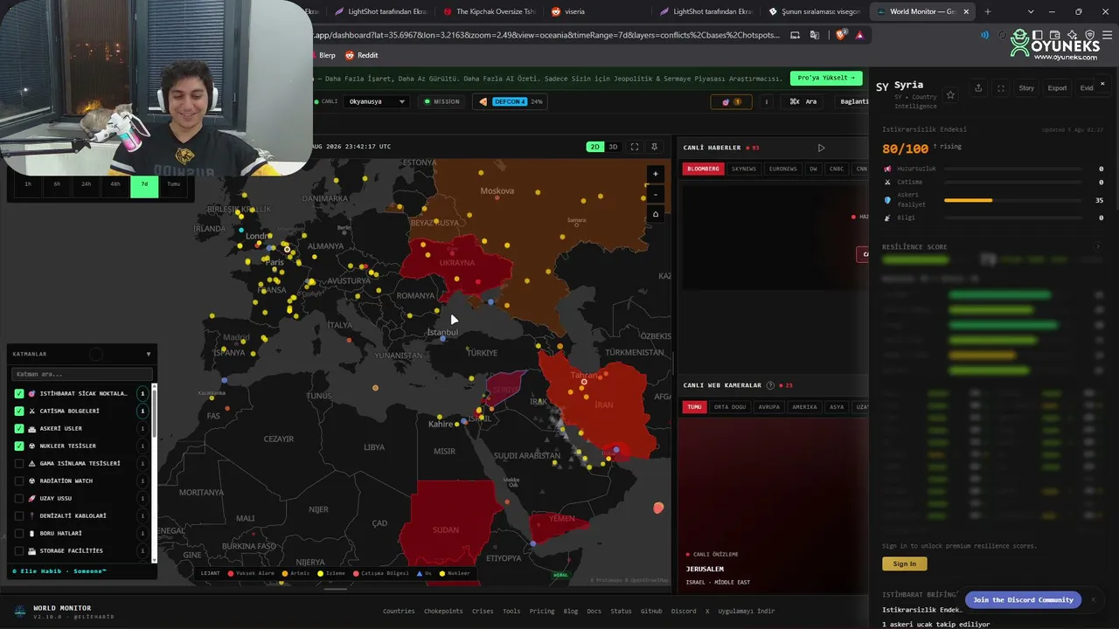Enable the Boru Hatları layer

(19, 533)
